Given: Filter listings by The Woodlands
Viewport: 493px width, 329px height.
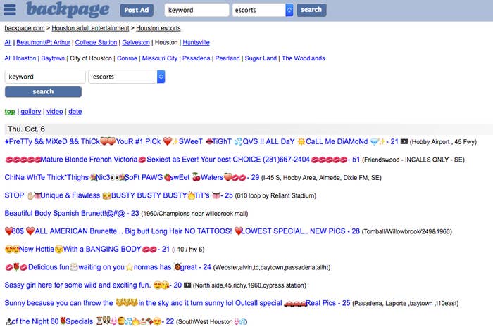Looking at the screenshot, I should click(303, 58).
